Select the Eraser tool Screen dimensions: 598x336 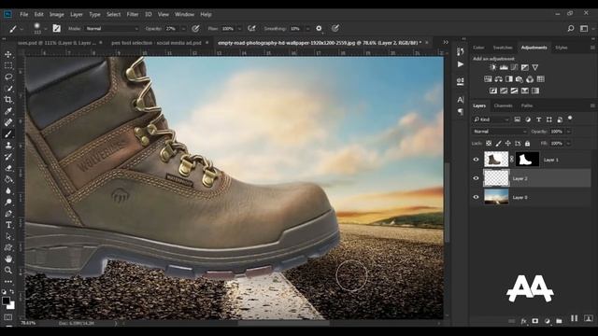[8, 168]
